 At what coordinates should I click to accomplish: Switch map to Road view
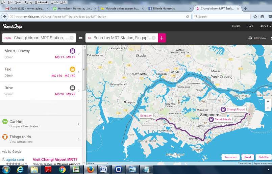pos(248,157)
